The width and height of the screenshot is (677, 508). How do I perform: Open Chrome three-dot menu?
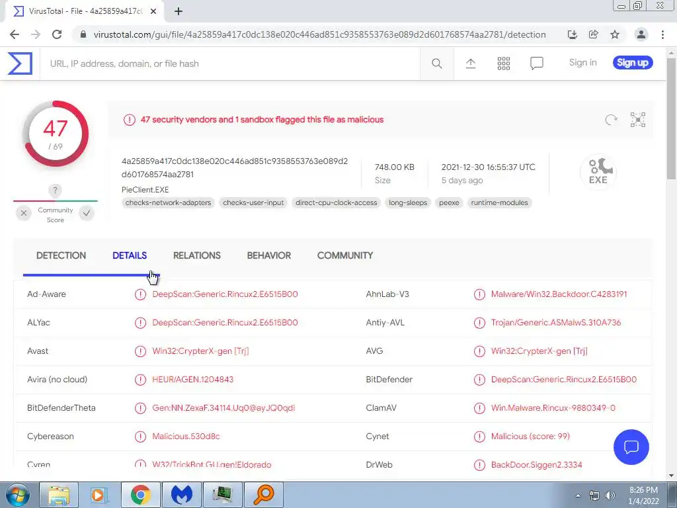coord(662,34)
